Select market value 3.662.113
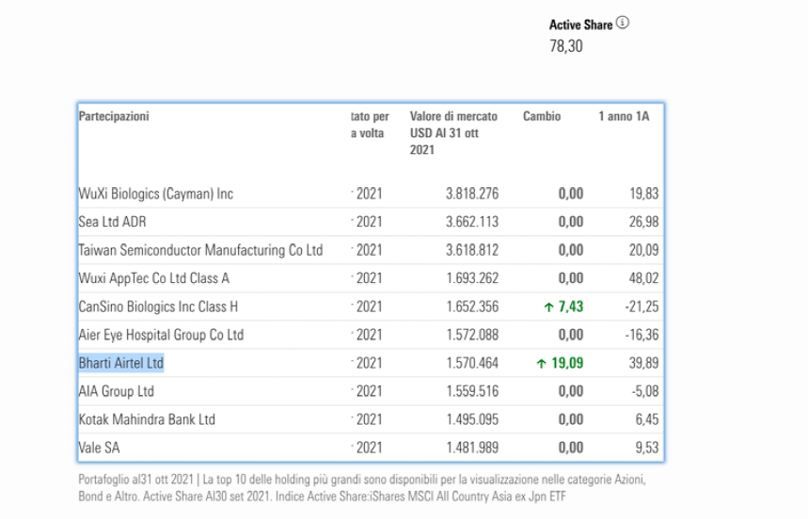 point(472,222)
